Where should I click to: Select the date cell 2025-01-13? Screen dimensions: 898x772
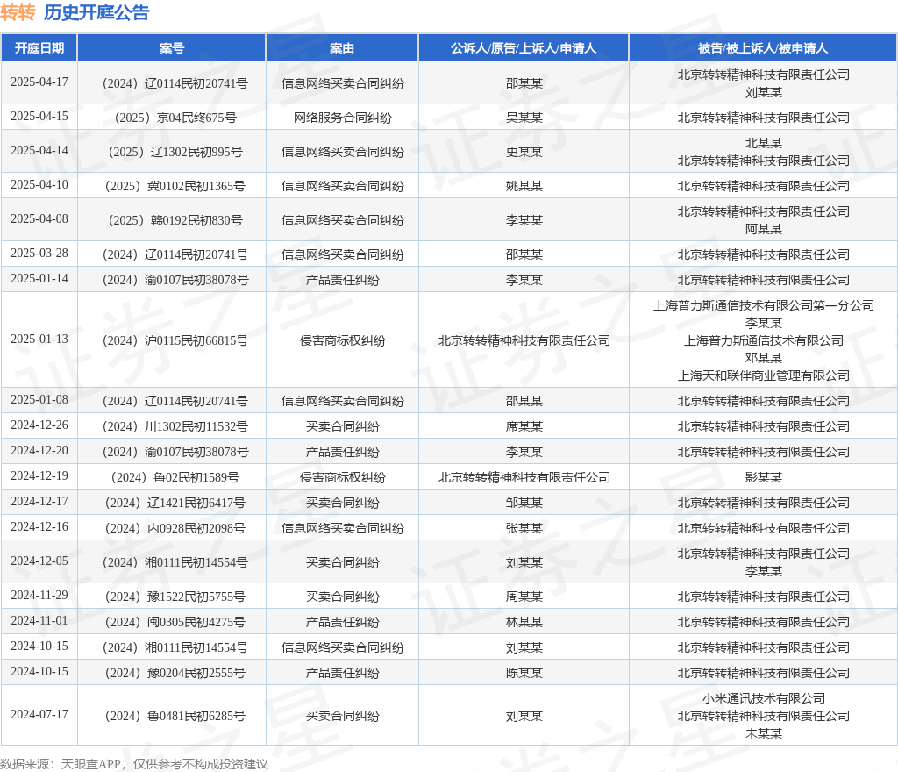(39, 339)
